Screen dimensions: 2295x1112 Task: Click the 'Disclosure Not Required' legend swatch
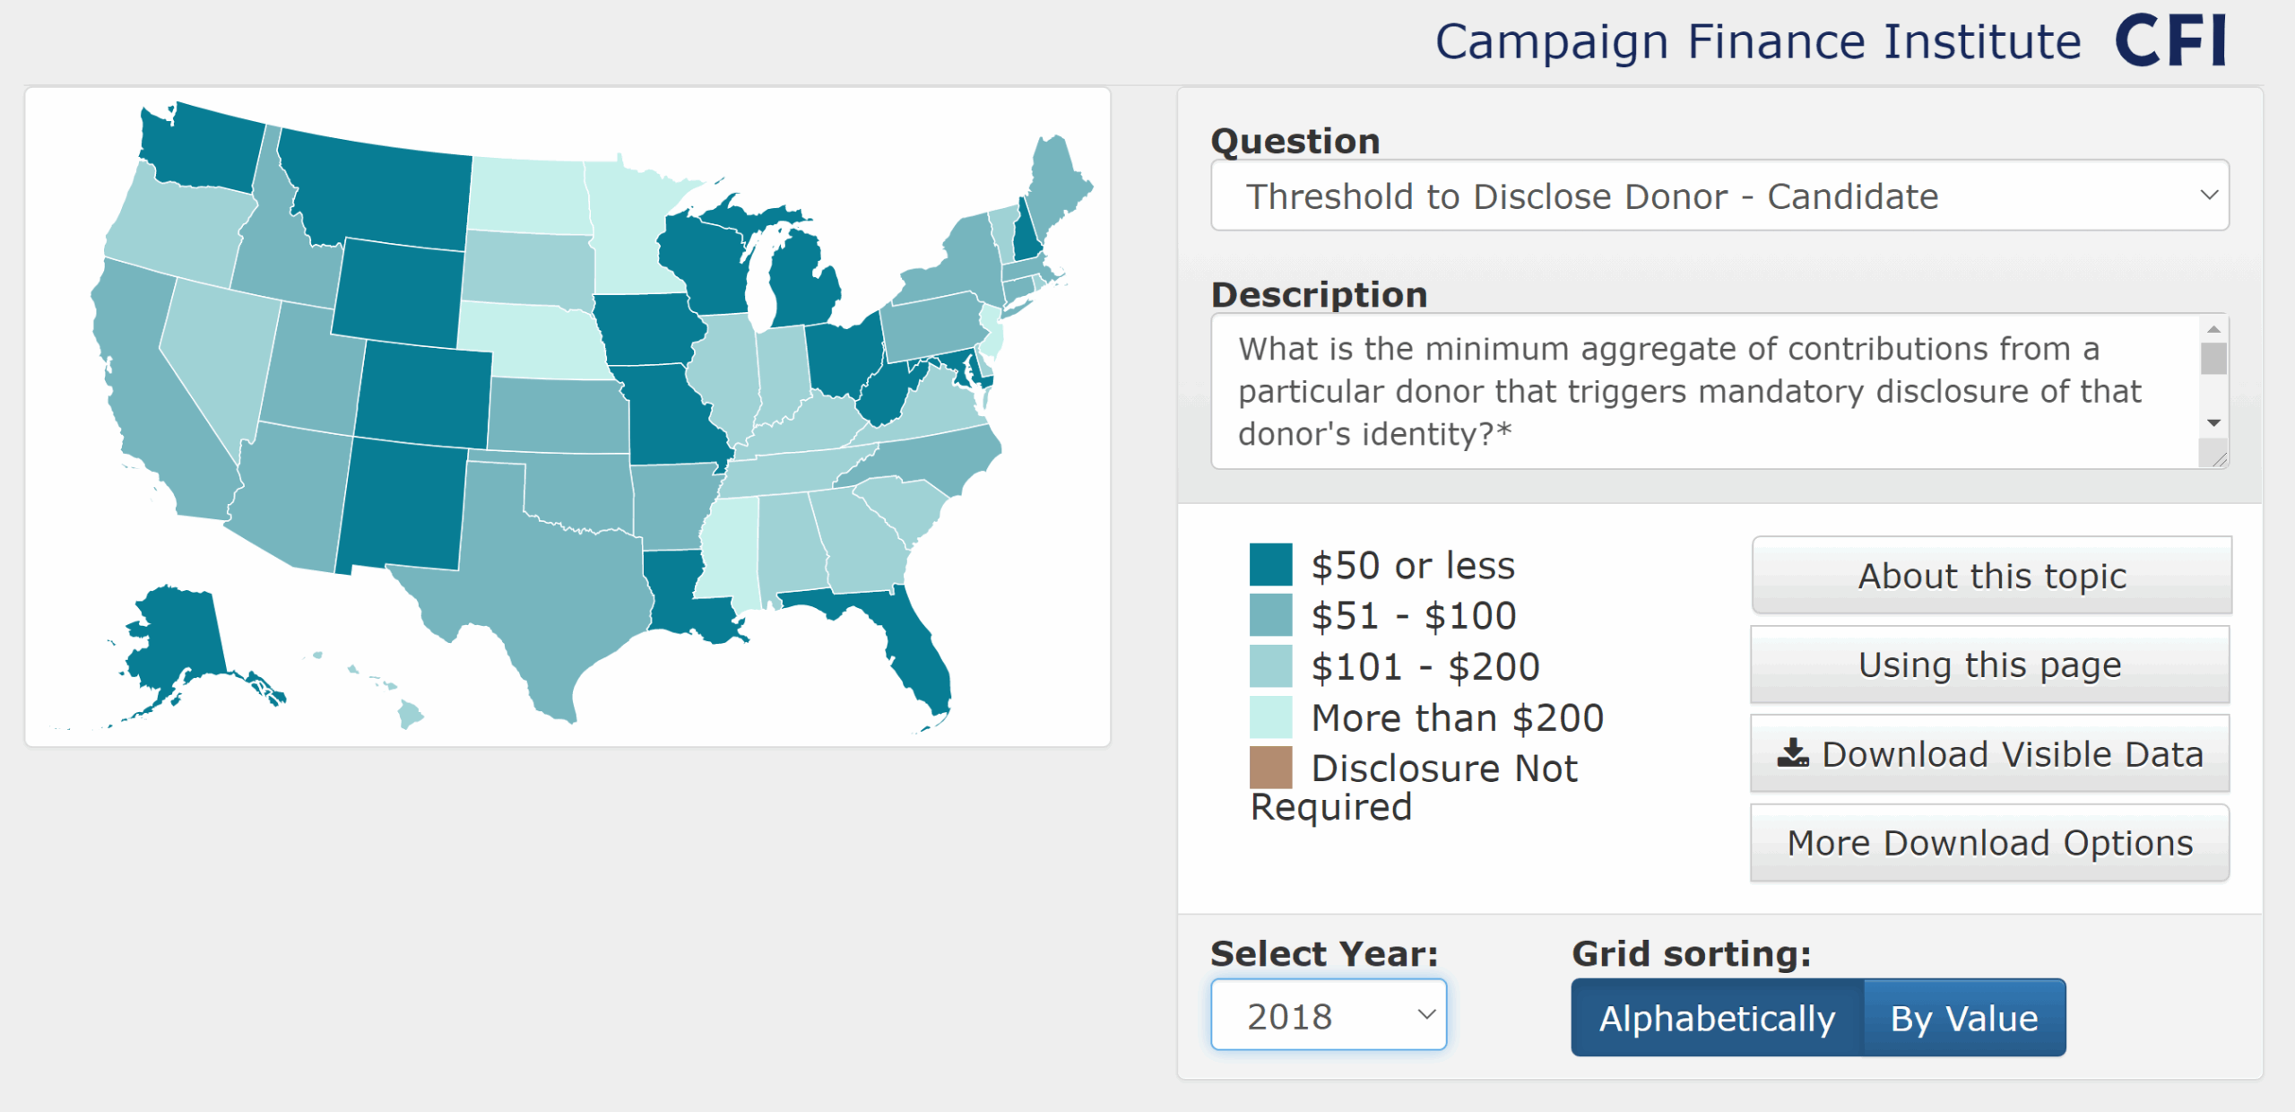[x=1270, y=769]
